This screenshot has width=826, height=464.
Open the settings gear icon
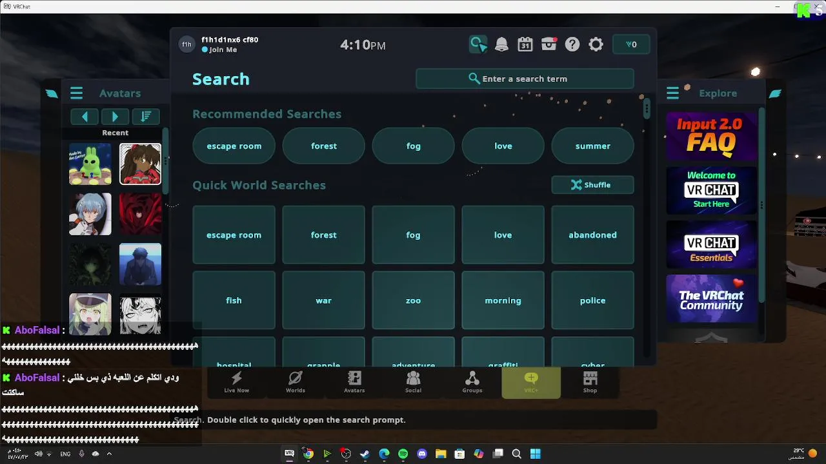pos(596,44)
